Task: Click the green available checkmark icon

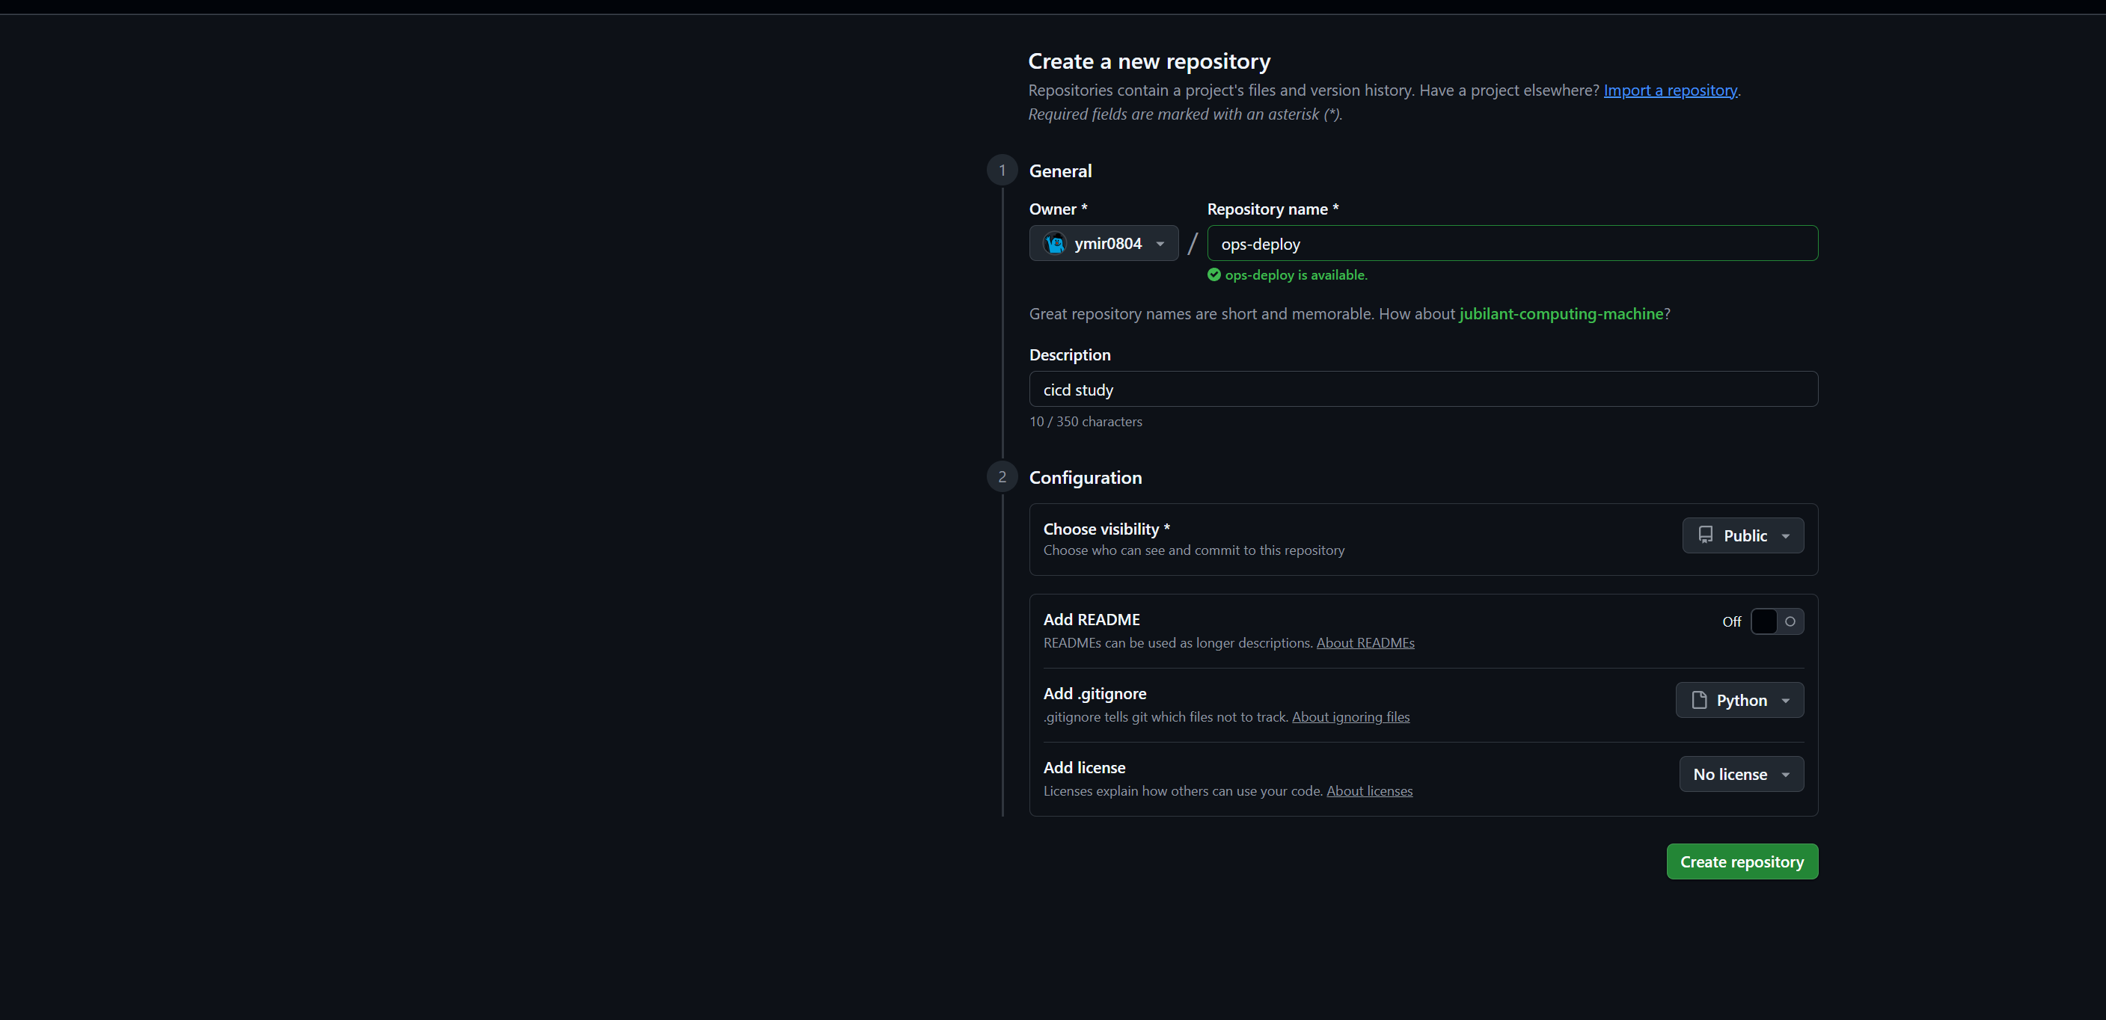Action: [x=1214, y=274]
